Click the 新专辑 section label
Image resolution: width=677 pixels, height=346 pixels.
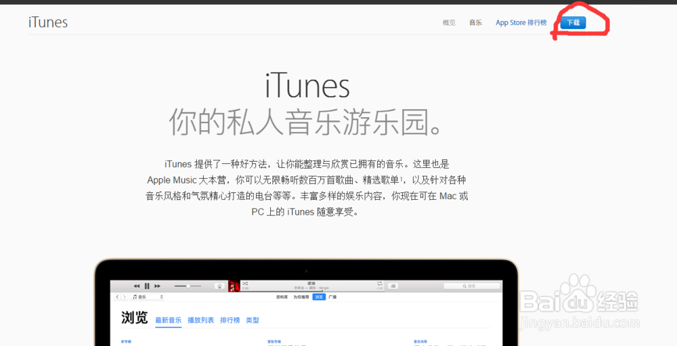coord(125,341)
